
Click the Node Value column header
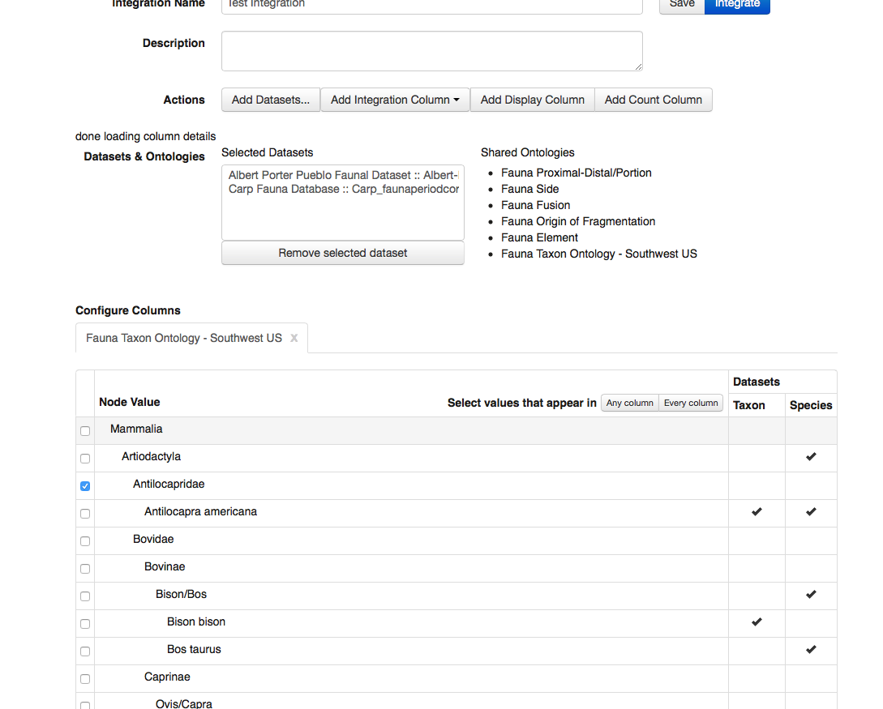point(130,402)
